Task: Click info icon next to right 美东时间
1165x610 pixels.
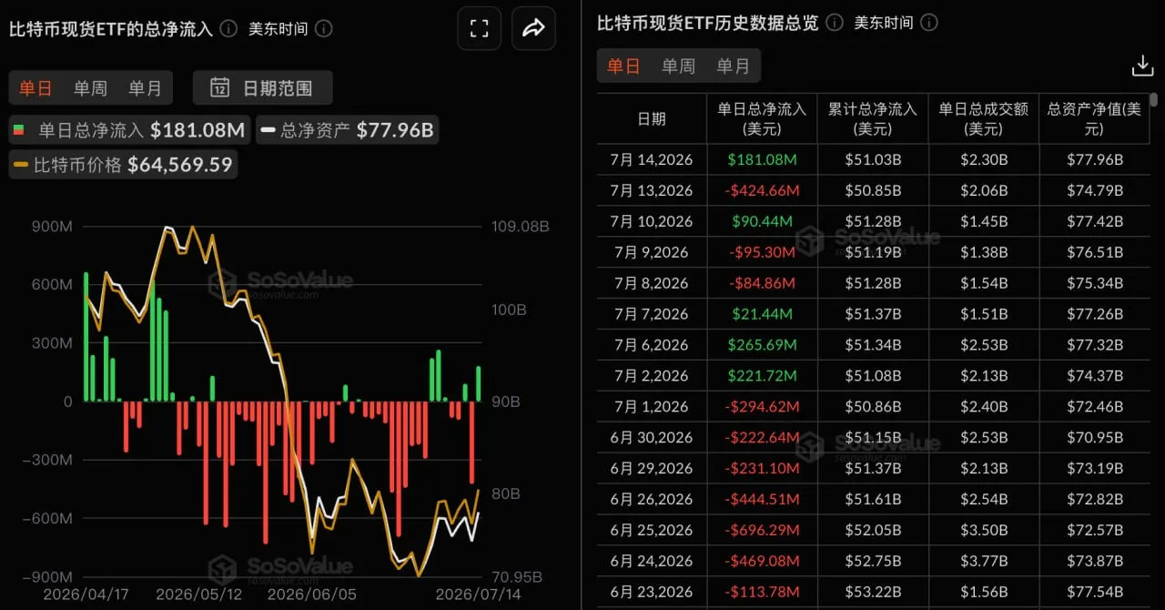Action: click(929, 23)
